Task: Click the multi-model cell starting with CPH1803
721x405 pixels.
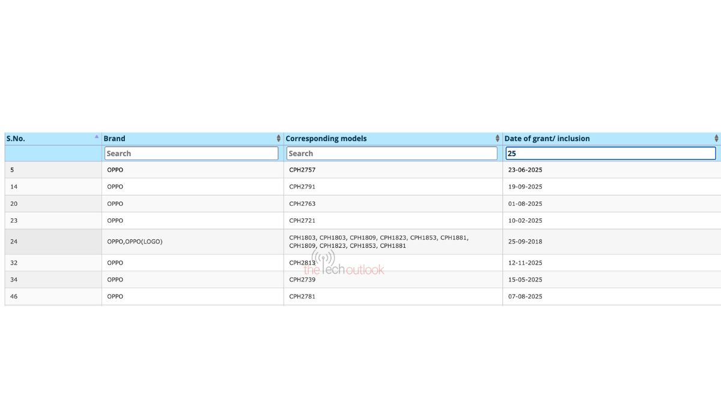Action: 379,242
